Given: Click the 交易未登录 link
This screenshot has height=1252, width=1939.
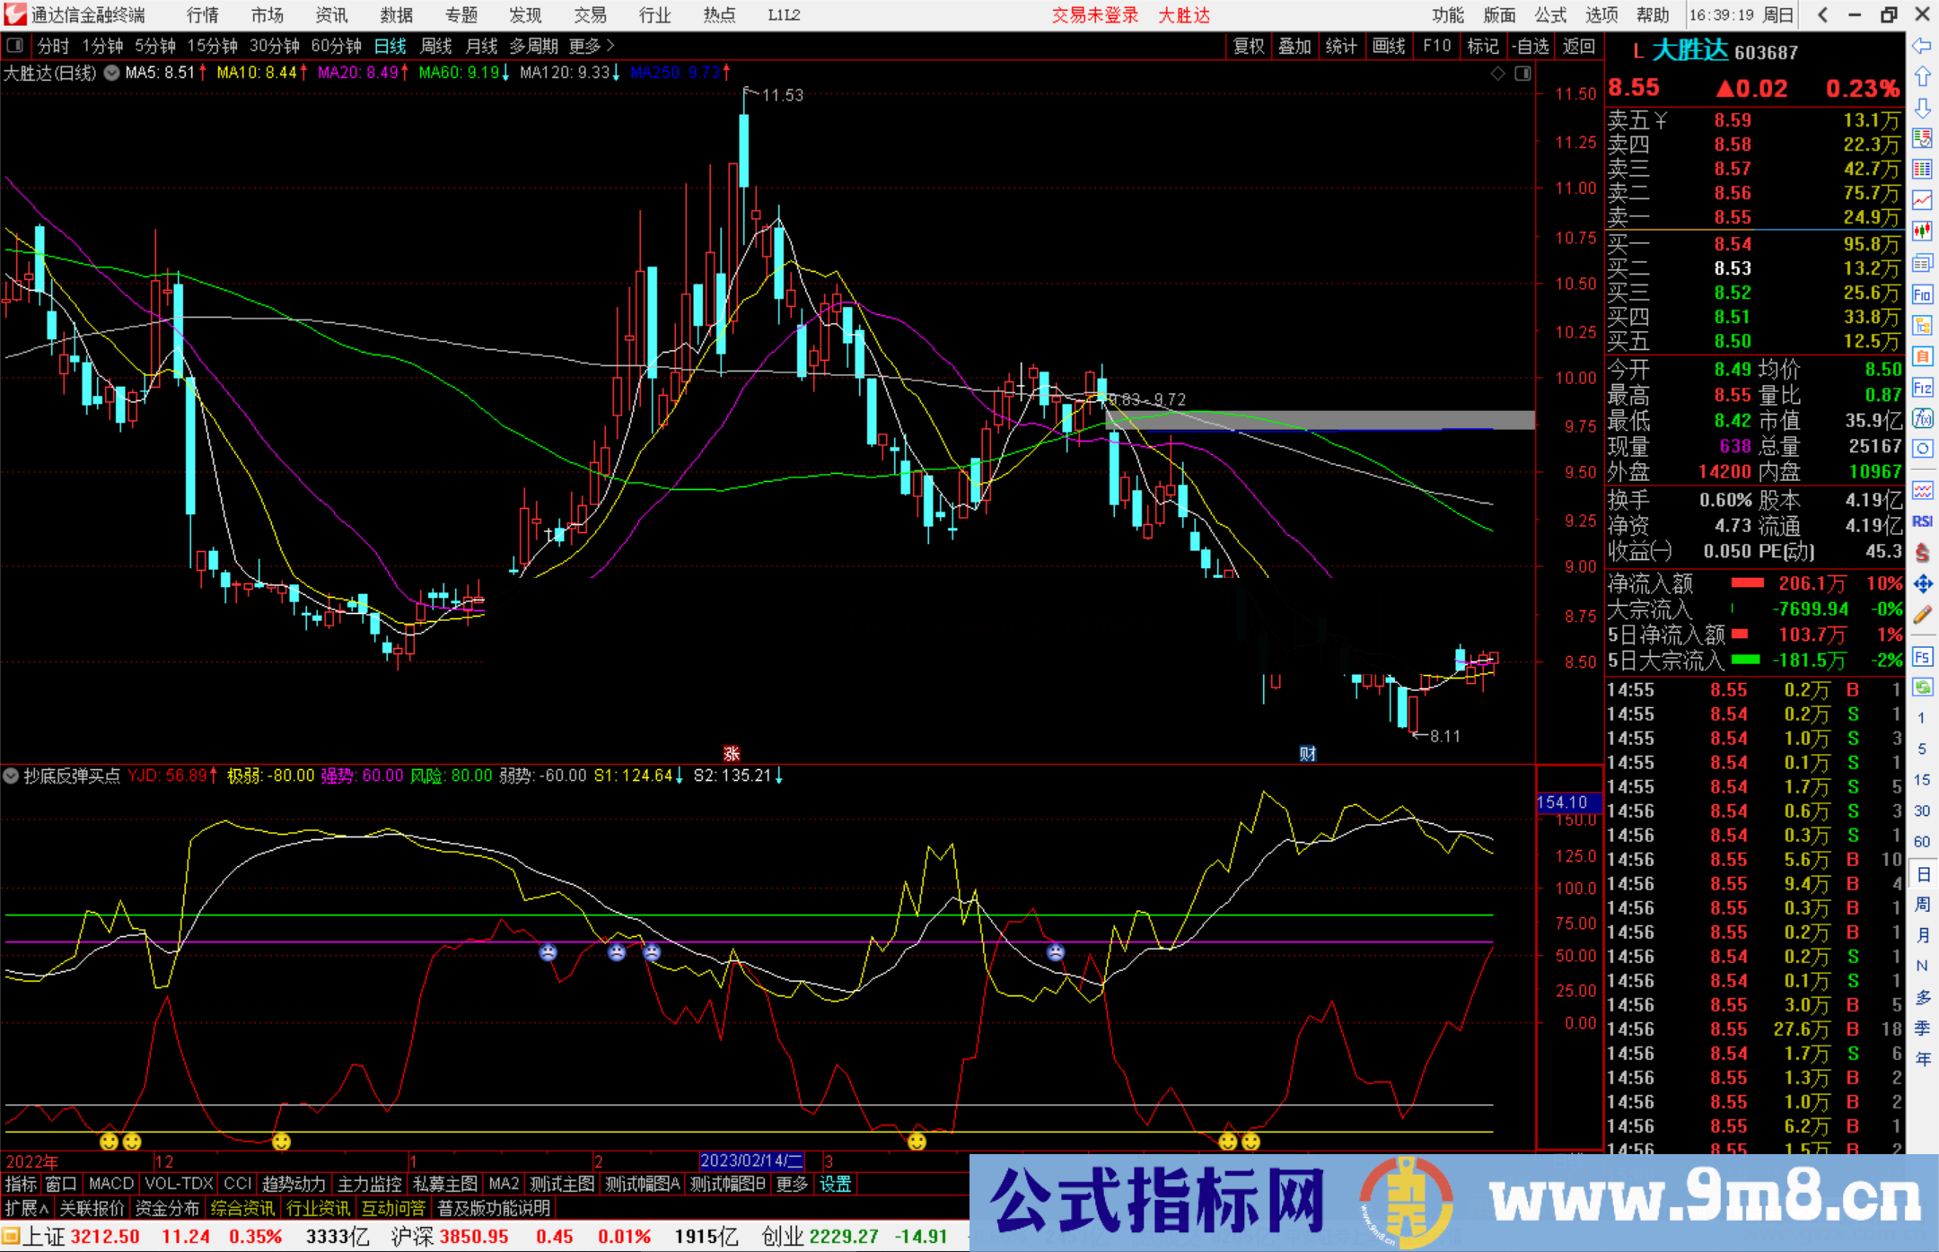Looking at the screenshot, I should pos(1095,14).
